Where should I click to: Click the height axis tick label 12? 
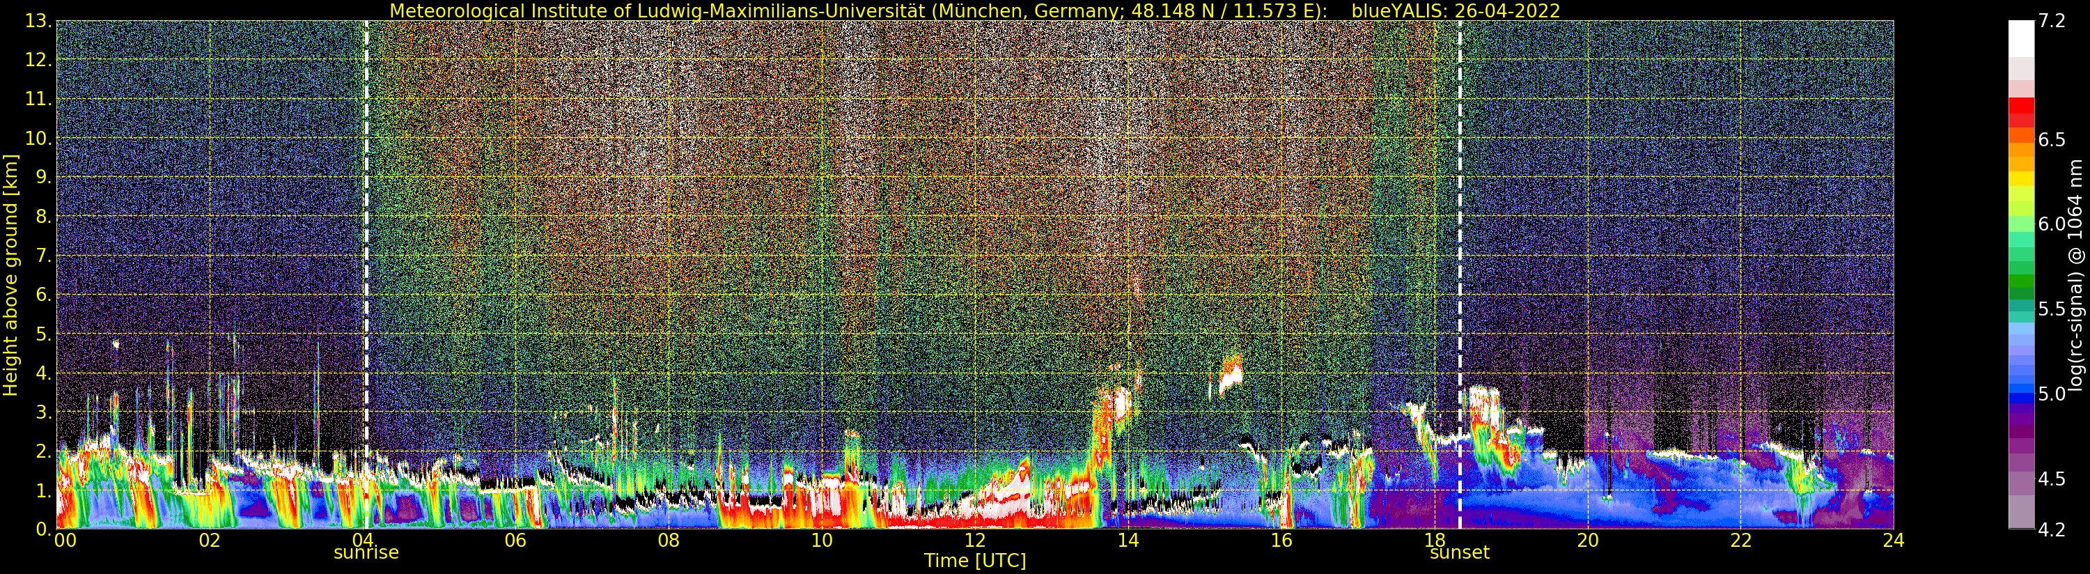click(40, 60)
